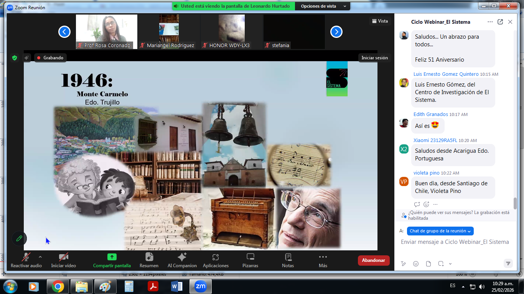524x294 pixels.
Task: Start video with Iniciar vídeo
Action: click(x=63, y=260)
